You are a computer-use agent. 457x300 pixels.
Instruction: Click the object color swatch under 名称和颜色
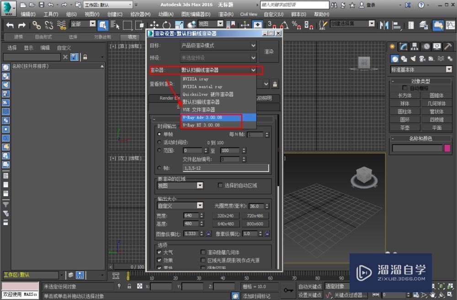[x=447, y=148]
